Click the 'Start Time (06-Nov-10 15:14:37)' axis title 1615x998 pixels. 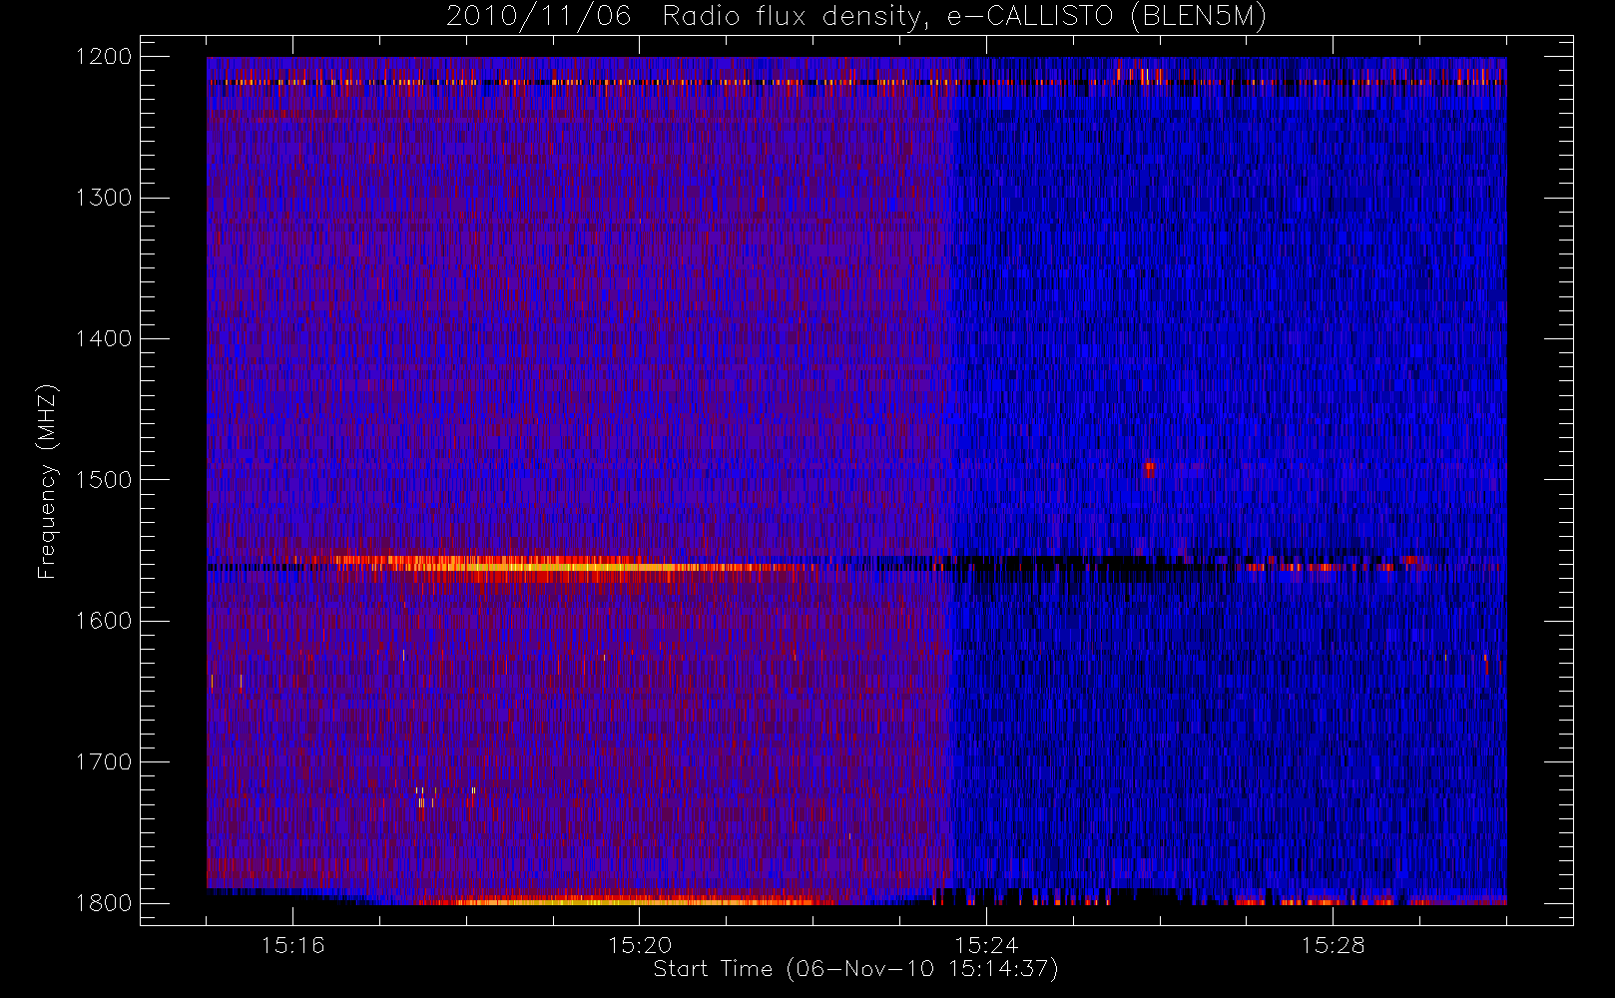(x=855, y=969)
